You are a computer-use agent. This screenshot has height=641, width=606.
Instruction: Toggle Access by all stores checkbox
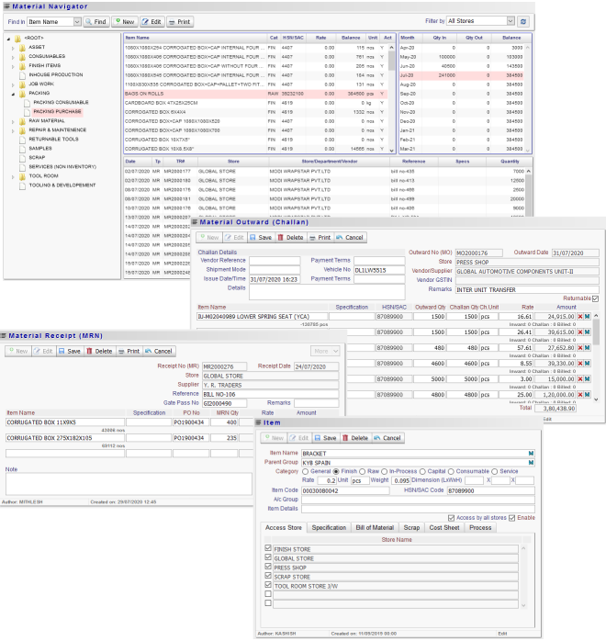point(451,518)
